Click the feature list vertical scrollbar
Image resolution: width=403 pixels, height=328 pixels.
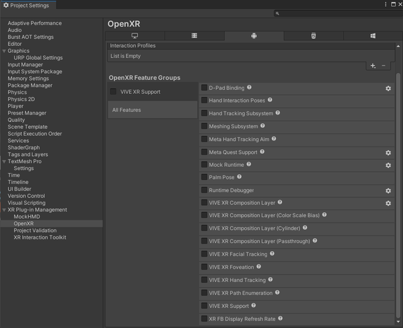398,195
